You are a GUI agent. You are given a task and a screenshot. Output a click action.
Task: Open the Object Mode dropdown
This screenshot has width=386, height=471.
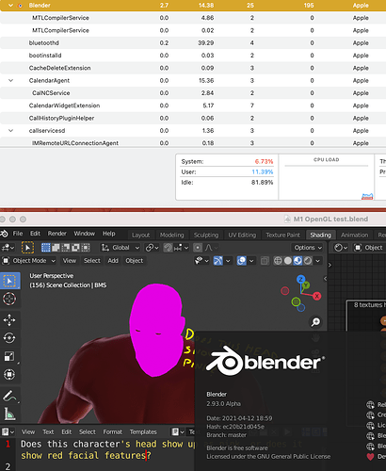pos(29,261)
